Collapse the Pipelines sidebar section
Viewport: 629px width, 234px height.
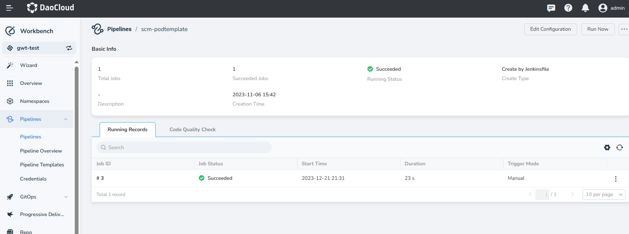[x=66, y=119]
